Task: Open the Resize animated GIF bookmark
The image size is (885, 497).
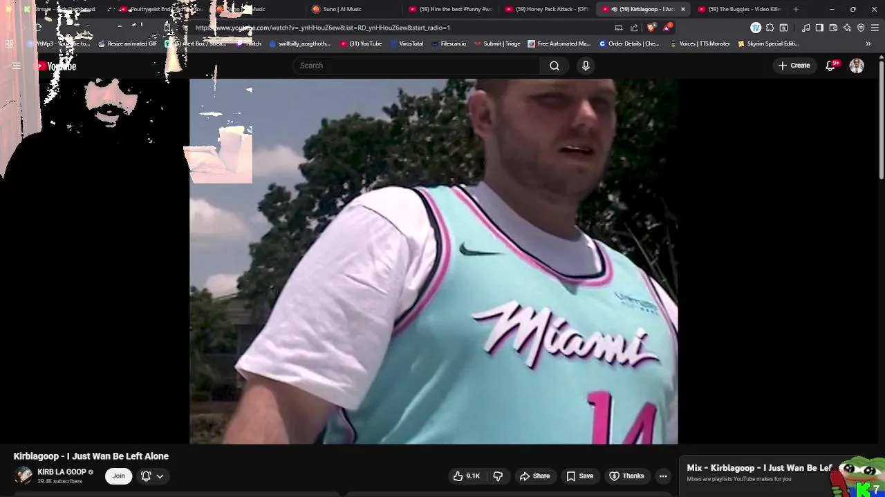Action: pyautogui.click(x=127, y=43)
